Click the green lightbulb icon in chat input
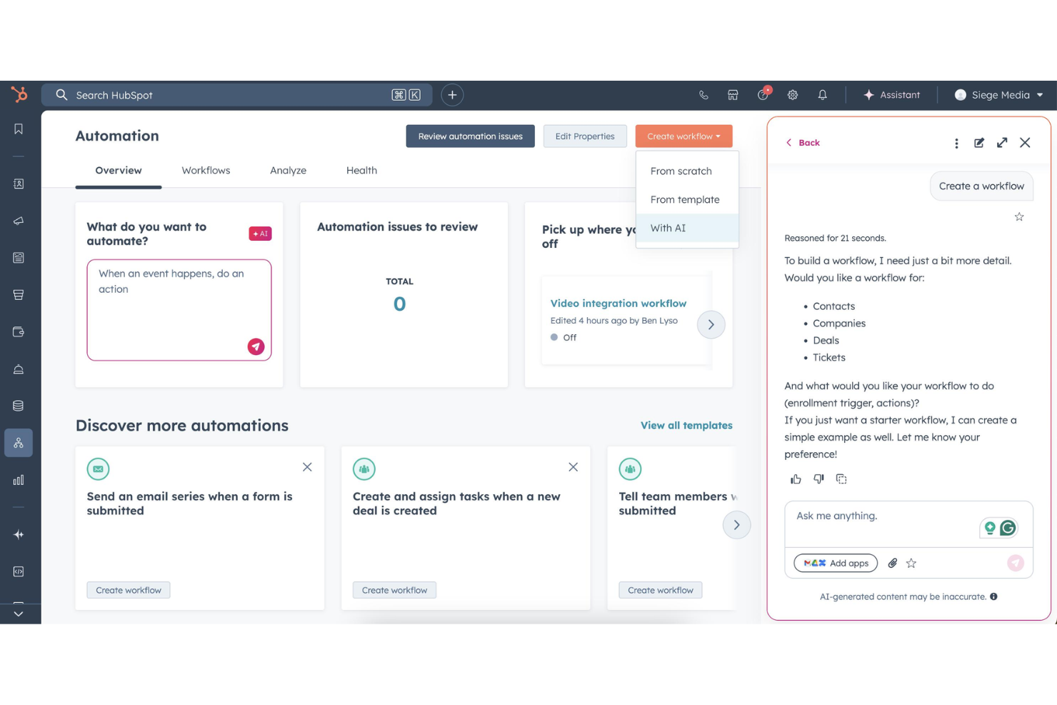The height and width of the screenshot is (705, 1057). point(990,528)
